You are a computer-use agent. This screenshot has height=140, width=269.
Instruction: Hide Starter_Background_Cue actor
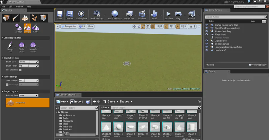(x=207, y=25)
